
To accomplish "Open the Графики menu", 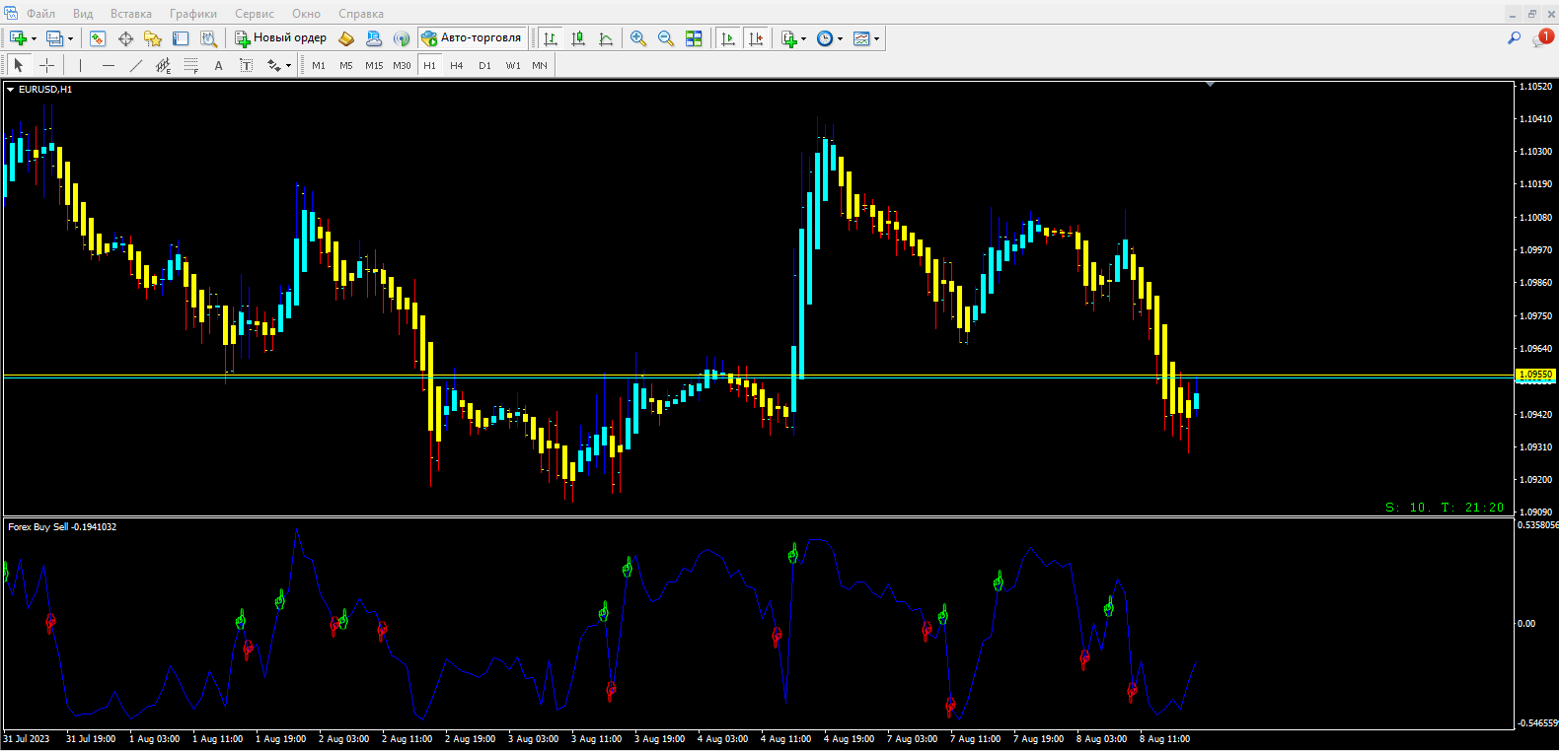I will point(192,14).
